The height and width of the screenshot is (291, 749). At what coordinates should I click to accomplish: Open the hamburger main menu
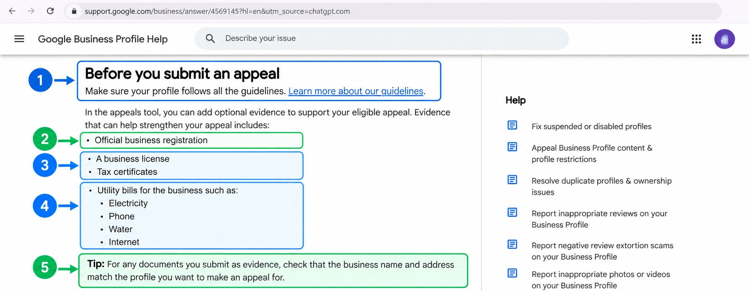coord(19,39)
